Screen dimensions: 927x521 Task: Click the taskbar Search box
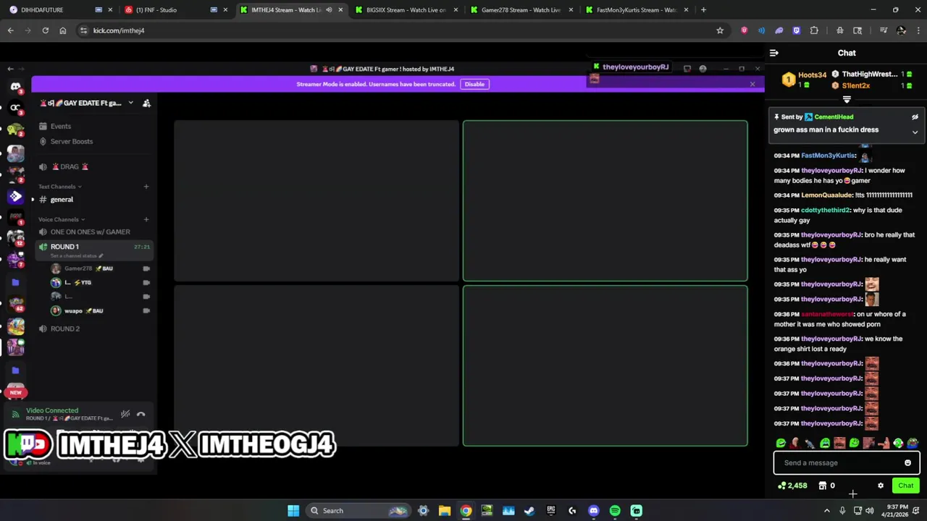358,511
